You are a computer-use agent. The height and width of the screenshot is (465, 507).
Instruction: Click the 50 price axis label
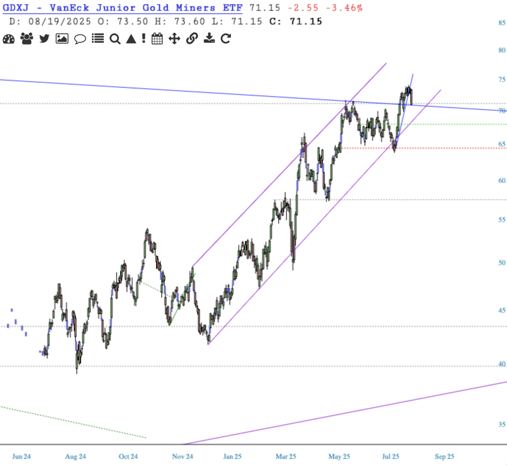pos(501,263)
